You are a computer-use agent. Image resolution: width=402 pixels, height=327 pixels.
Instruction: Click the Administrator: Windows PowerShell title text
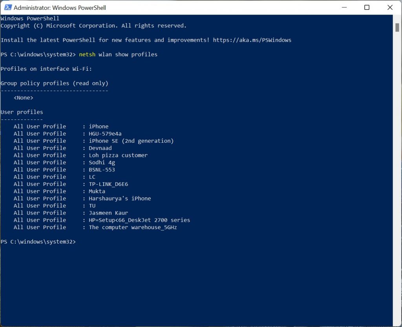tap(60, 7)
